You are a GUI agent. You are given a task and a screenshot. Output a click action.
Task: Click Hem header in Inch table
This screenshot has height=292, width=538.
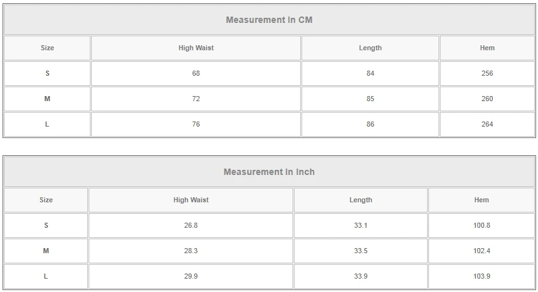click(x=481, y=200)
